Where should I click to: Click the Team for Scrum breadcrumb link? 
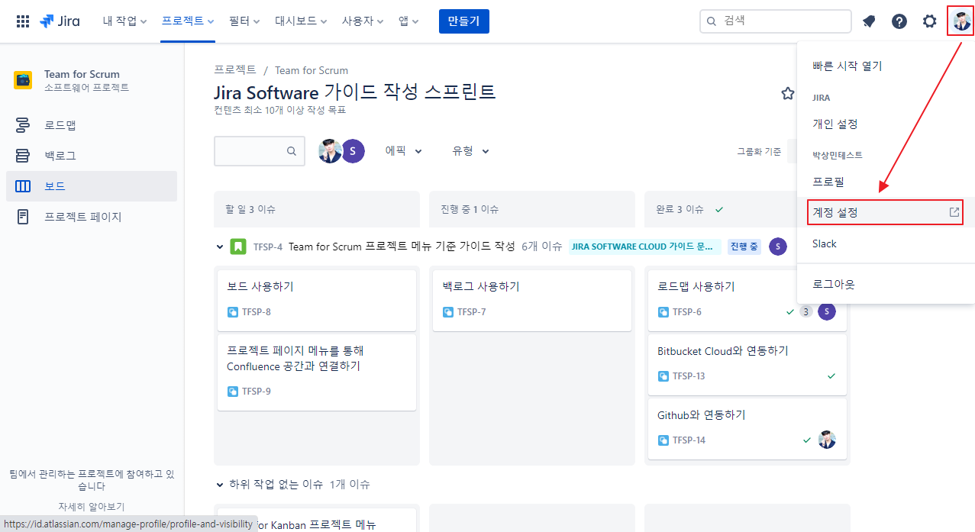pyautogui.click(x=312, y=70)
